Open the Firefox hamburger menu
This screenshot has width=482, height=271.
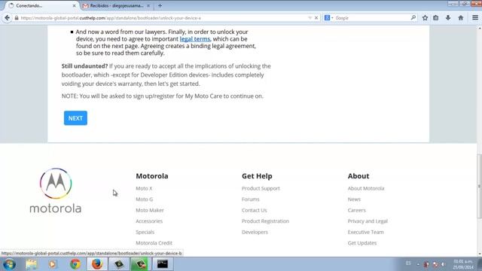point(475,18)
